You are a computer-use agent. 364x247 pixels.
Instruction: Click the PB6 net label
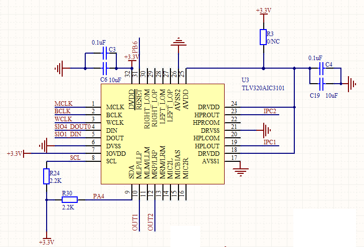click(x=135, y=47)
